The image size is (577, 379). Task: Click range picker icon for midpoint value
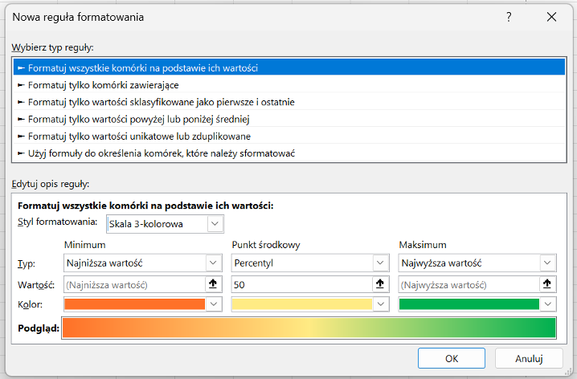pos(380,283)
